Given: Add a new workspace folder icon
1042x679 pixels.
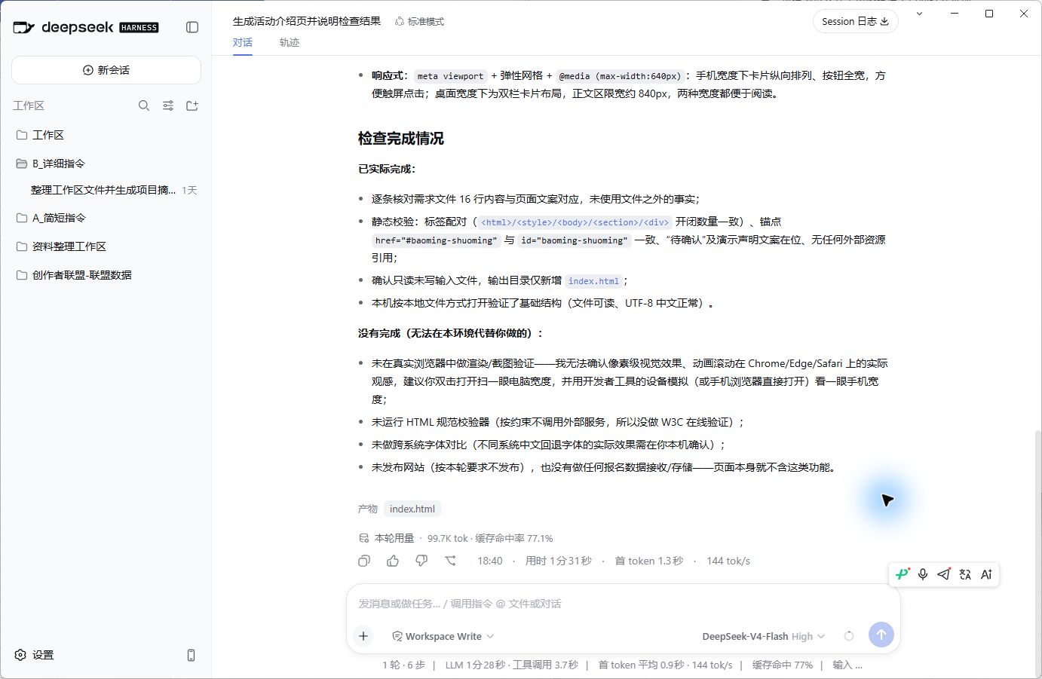Looking at the screenshot, I should coord(192,106).
